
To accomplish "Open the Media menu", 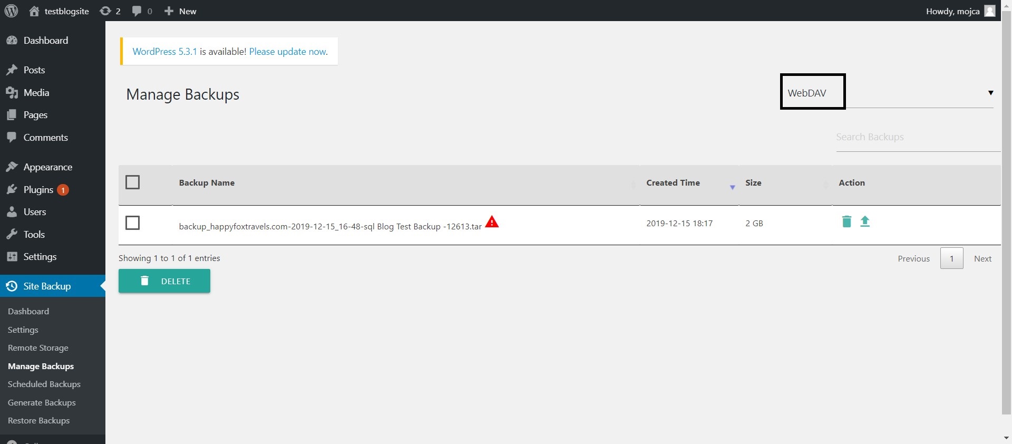I will pyautogui.click(x=53, y=93).
